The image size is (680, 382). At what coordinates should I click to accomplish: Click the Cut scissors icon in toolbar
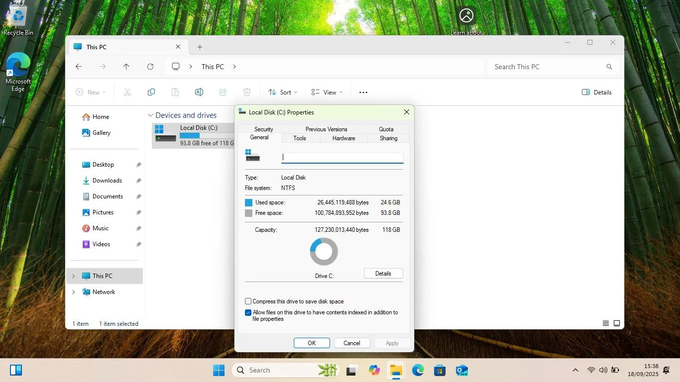(x=127, y=92)
